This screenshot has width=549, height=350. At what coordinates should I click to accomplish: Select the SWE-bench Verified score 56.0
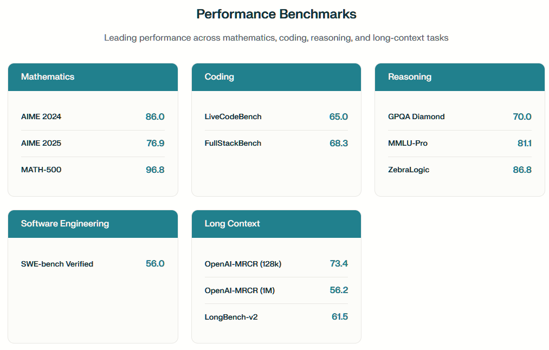[155, 263]
